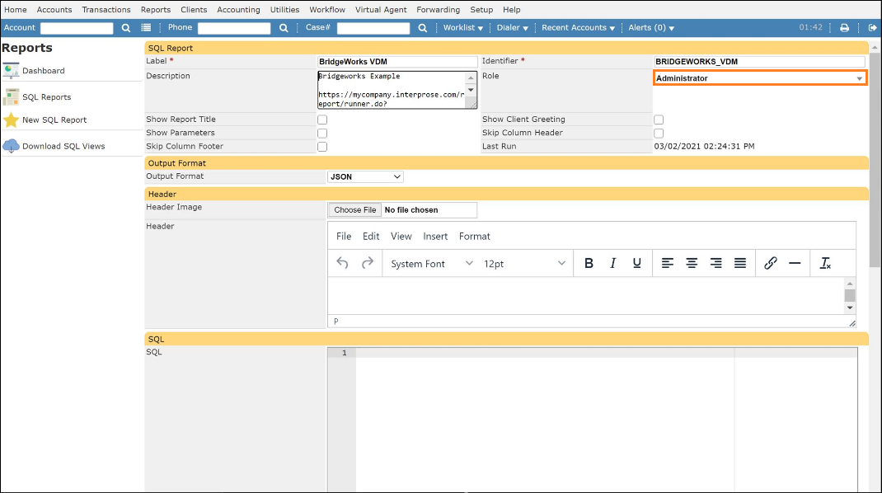Click the print icon in top bar

(844, 27)
